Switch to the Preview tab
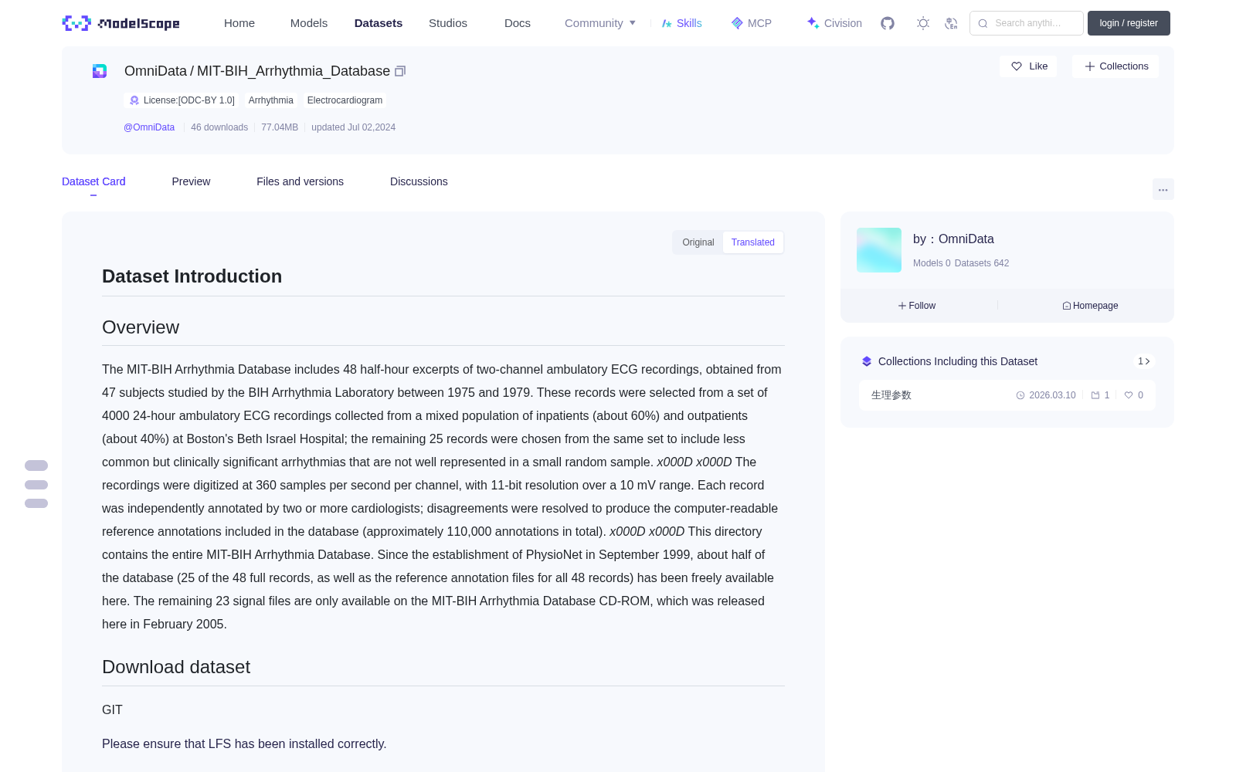Viewport: 1236px width, 772px height. tap(191, 181)
